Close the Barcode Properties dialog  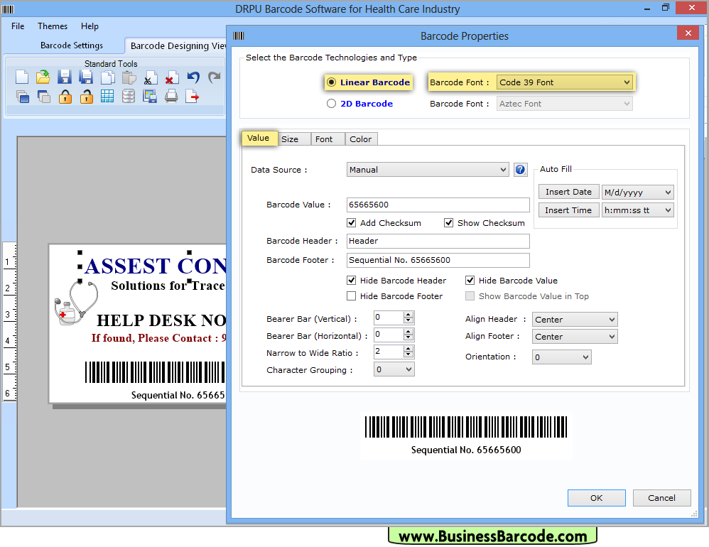[688, 33]
